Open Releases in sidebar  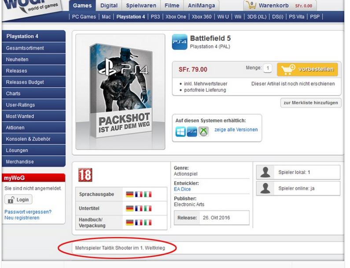(34, 71)
